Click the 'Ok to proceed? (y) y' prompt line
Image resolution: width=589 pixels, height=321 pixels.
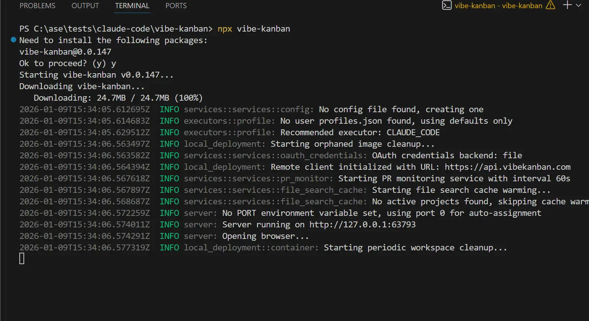pyautogui.click(x=67, y=64)
